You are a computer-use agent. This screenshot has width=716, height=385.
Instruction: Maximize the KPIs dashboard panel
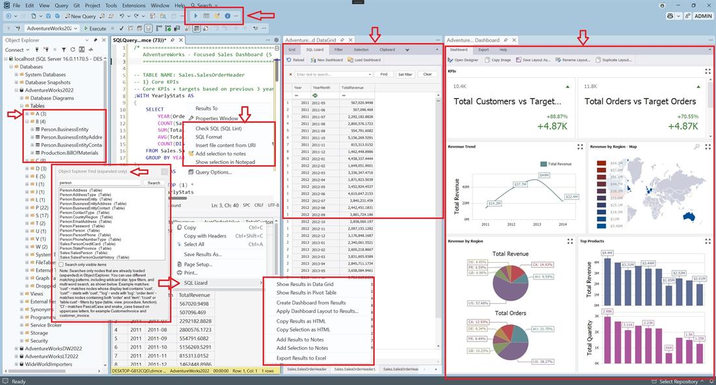point(708,71)
